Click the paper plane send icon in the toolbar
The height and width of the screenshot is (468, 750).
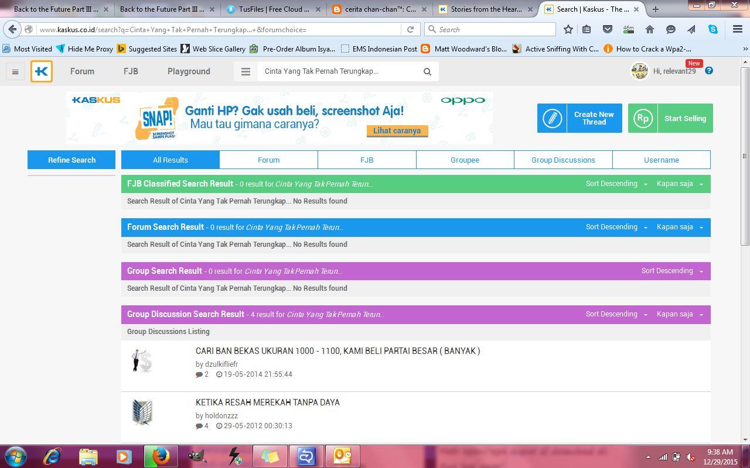tap(691, 29)
